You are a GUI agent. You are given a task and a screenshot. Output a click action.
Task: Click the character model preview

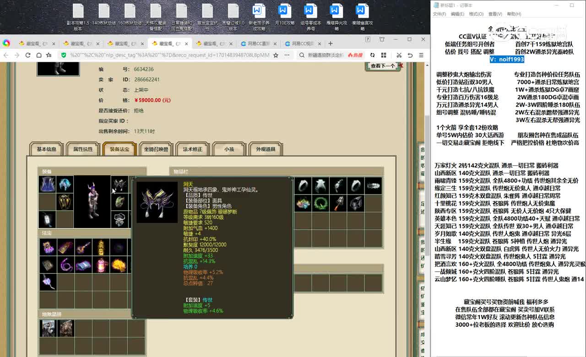click(92, 202)
